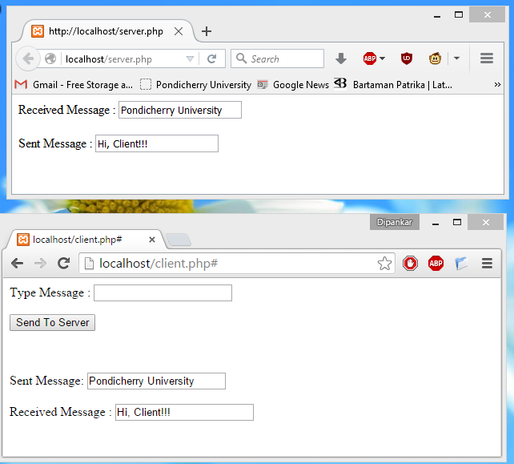Open Pondicherry University bookmark
514x464 pixels.
[x=195, y=85]
